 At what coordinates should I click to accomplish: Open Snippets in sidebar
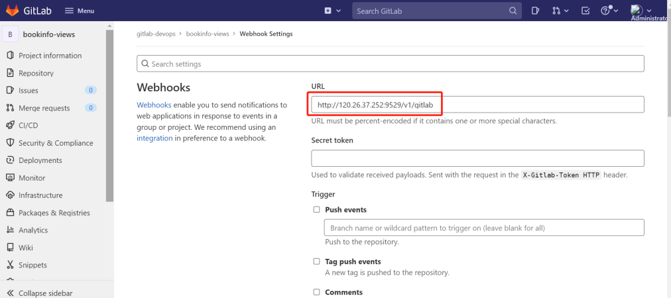pyautogui.click(x=32, y=265)
